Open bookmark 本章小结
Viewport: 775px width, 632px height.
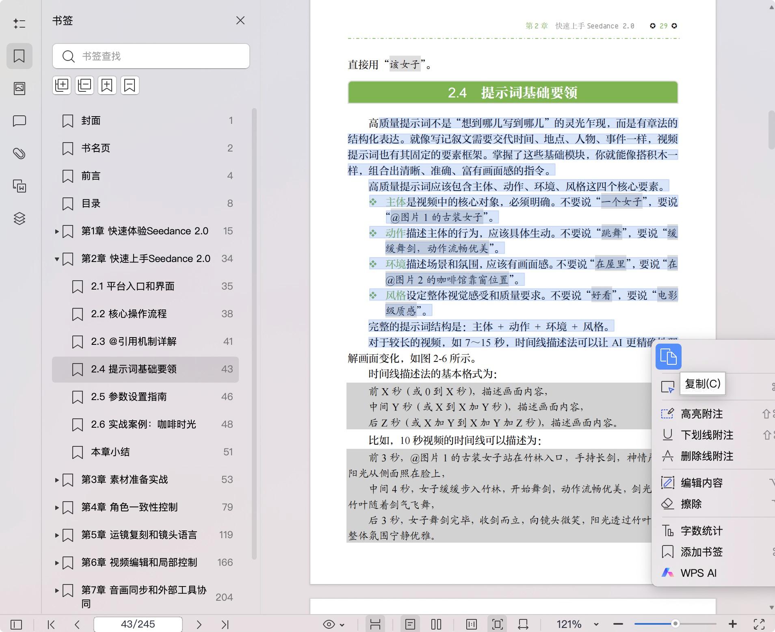point(145,452)
